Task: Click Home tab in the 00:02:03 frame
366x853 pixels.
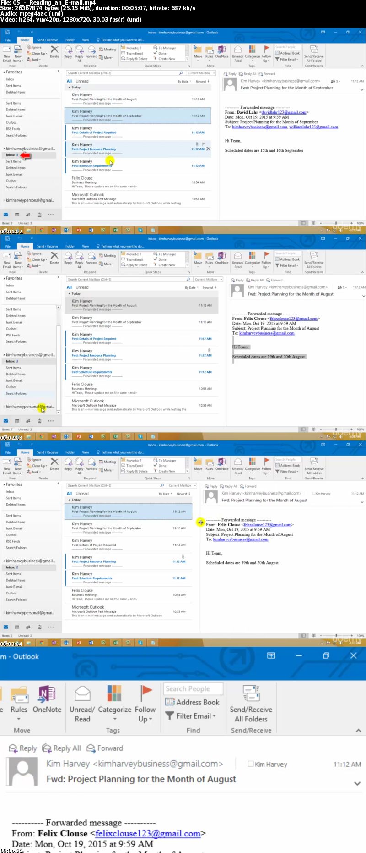Action: pos(25,246)
